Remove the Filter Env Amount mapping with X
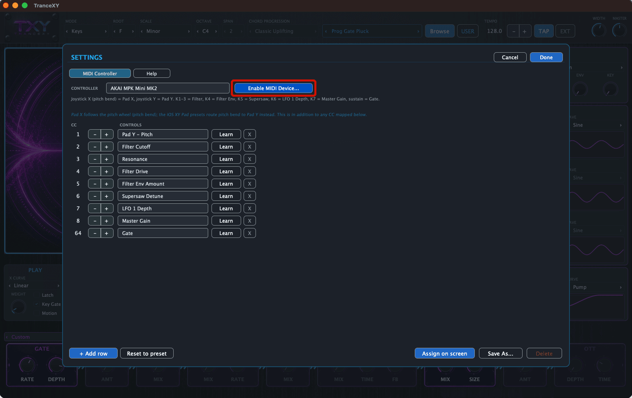The width and height of the screenshot is (632, 398). 249,184
